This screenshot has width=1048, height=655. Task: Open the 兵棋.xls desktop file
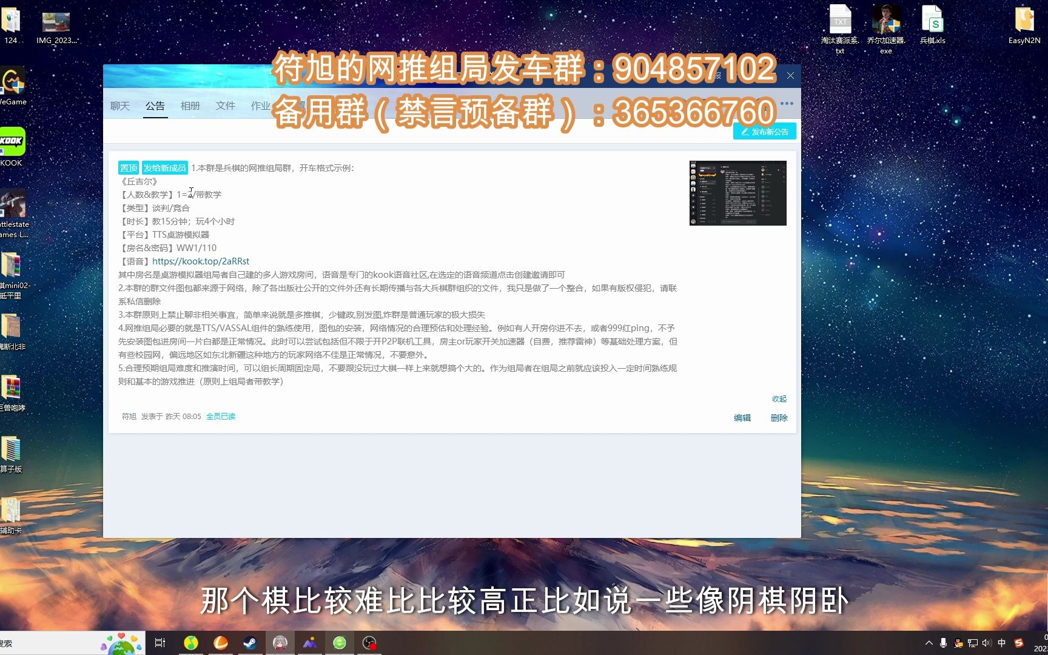click(x=932, y=25)
